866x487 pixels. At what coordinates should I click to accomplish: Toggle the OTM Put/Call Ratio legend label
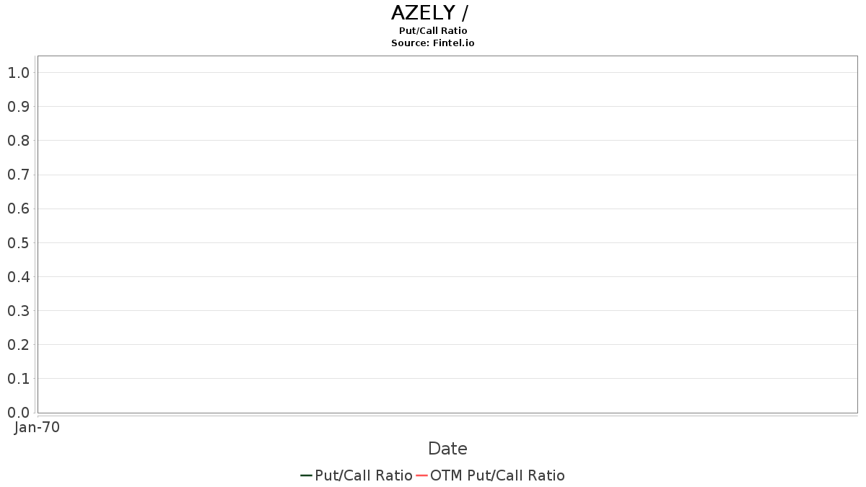(x=497, y=475)
